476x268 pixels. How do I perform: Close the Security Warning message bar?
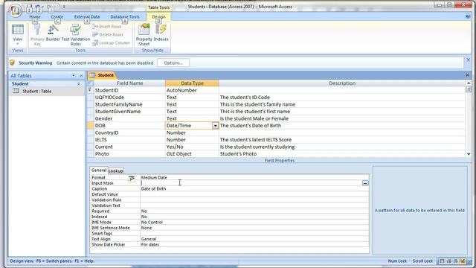tap(468, 60)
